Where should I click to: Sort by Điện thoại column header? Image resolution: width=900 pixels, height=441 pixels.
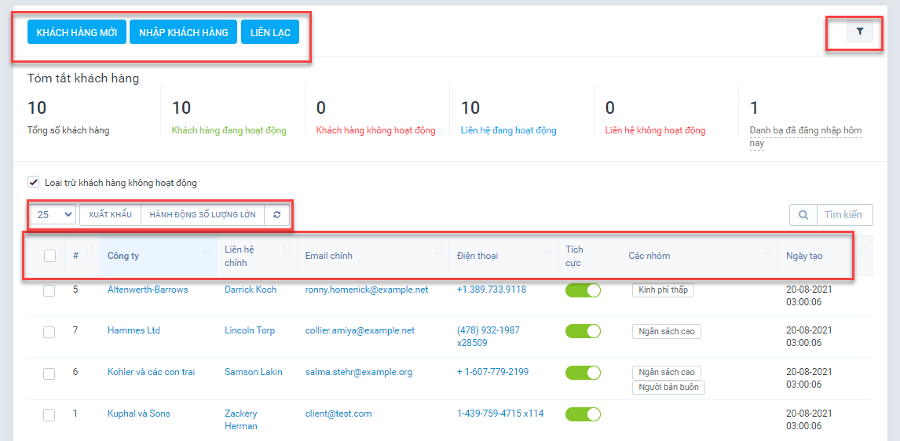(477, 256)
